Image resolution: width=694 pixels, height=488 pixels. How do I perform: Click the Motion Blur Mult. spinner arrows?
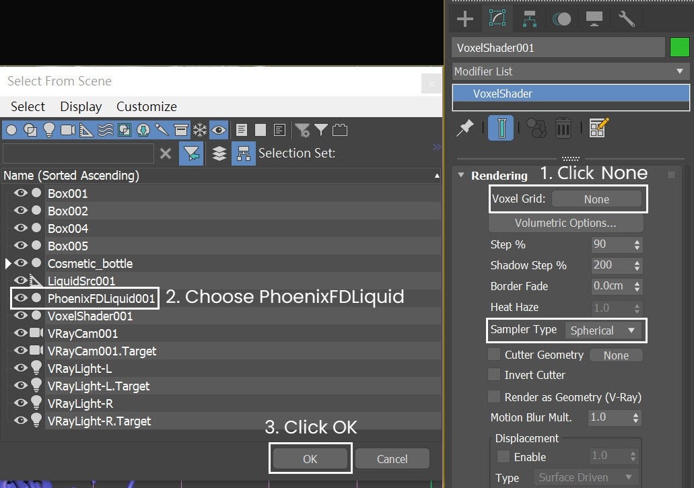[x=635, y=417]
